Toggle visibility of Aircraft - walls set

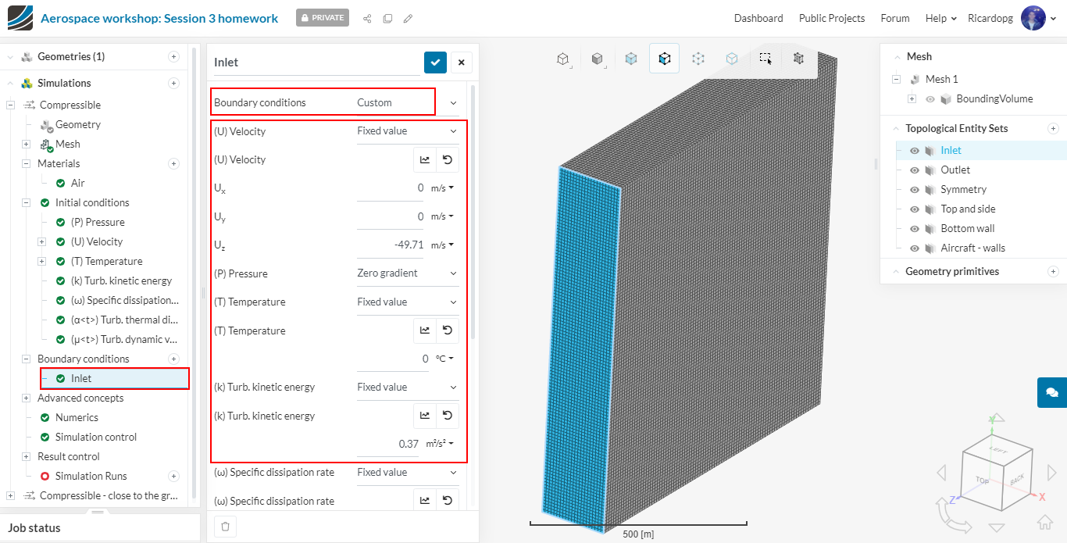click(914, 248)
